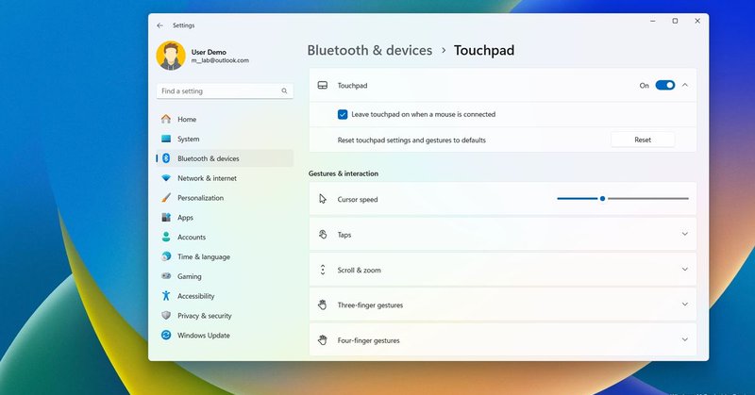Click the Time & language globe icon
Viewport: 755px width, 395px height.
coord(166,256)
